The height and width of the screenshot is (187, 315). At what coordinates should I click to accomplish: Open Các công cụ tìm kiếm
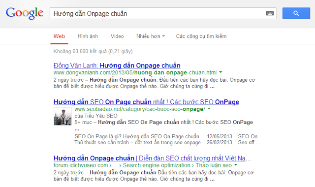click(201, 36)
